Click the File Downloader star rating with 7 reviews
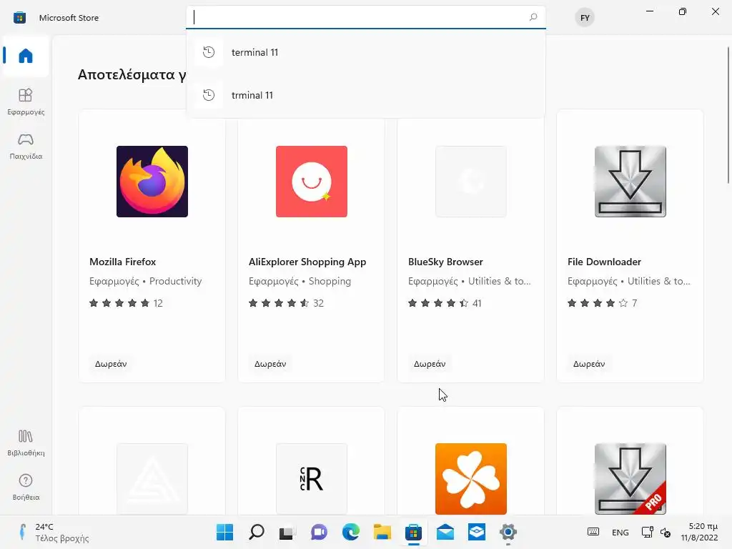 coord(602,303)
